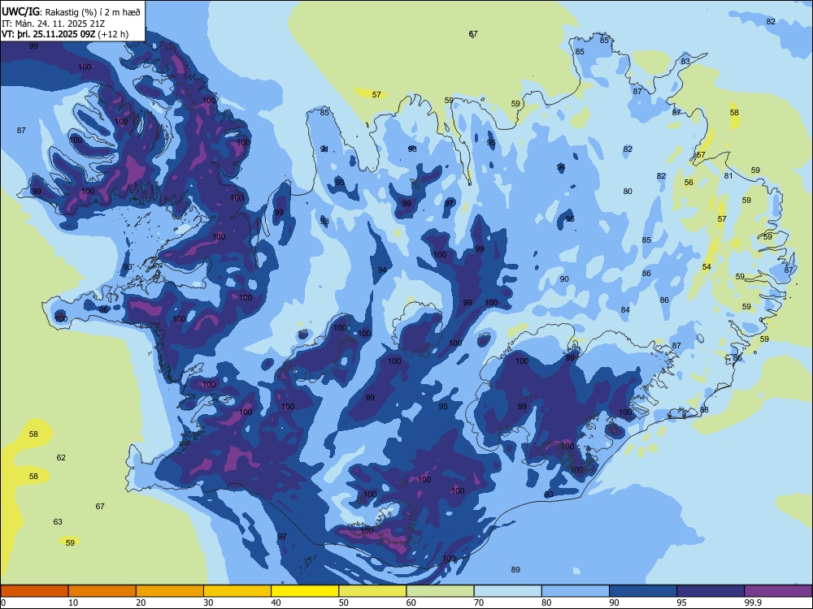This screenshot has width=813, height=609.
Task: Click the legend scale label 40
Action: tap(276, 603)
